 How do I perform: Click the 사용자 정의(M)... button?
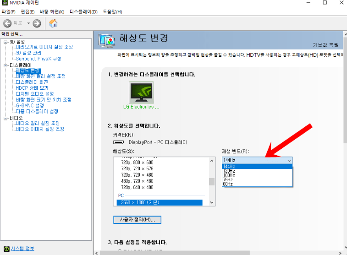[137, 220]
